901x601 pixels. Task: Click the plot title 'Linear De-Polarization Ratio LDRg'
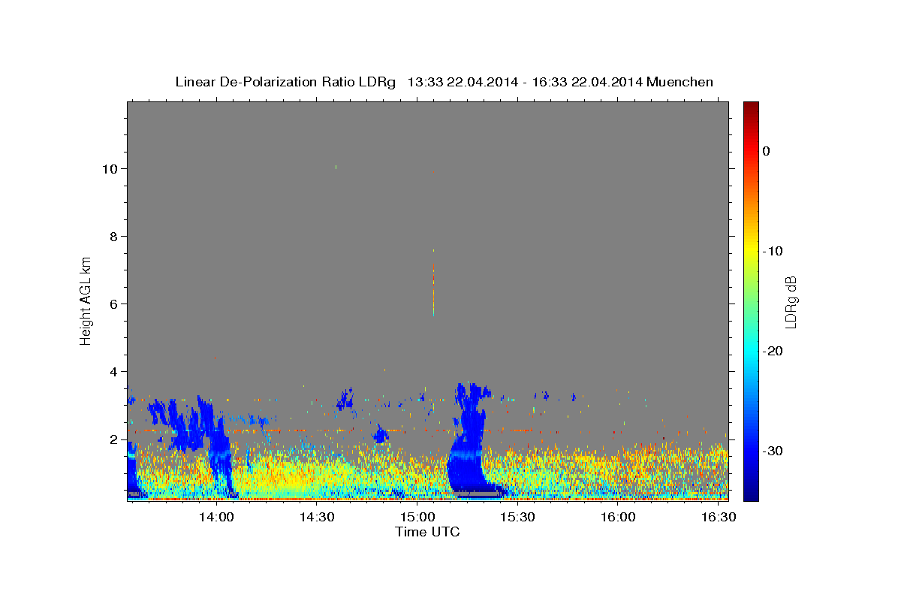(285, 82)
